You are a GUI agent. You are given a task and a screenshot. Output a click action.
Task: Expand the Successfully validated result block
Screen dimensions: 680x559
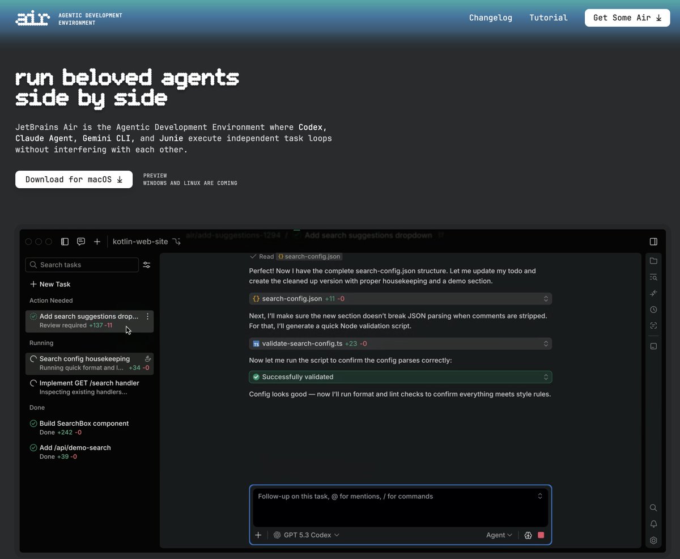coord(400,377)
